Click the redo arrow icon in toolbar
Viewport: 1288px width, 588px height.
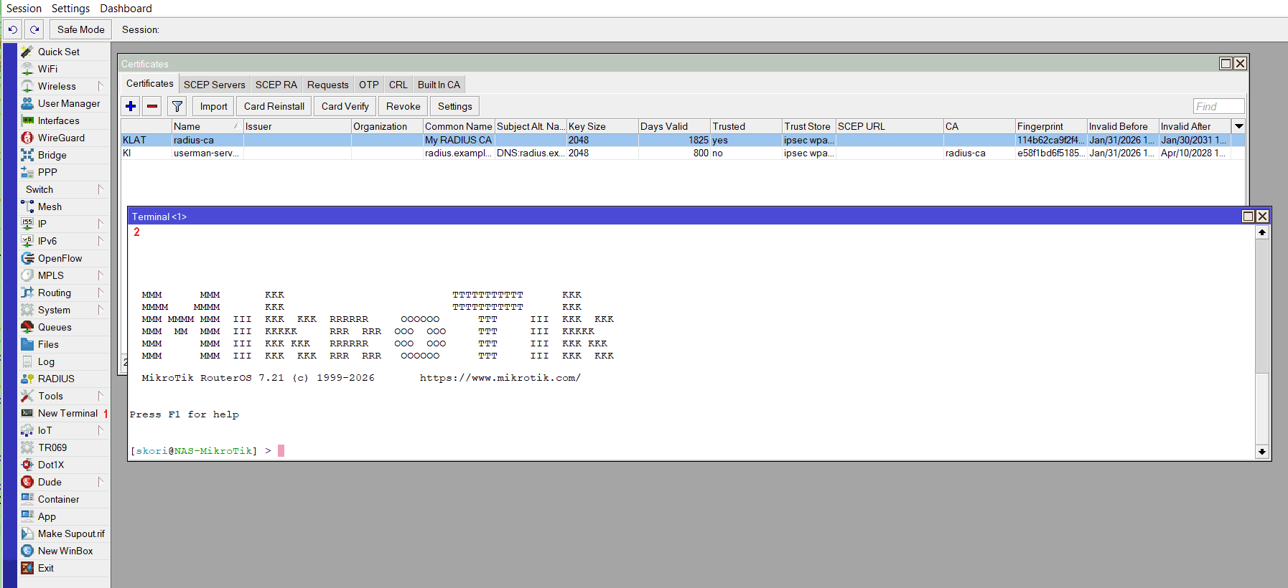point(34,29)
